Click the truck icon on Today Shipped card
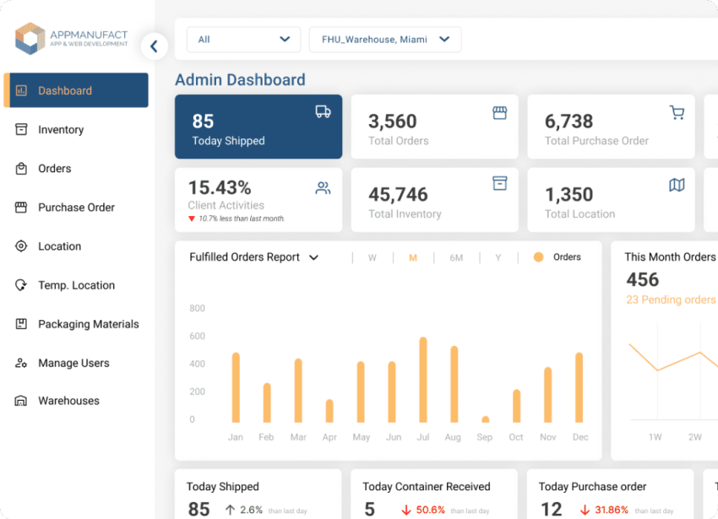Image resolution: width=718 pixels, height=519 pixels. (323, 112)
